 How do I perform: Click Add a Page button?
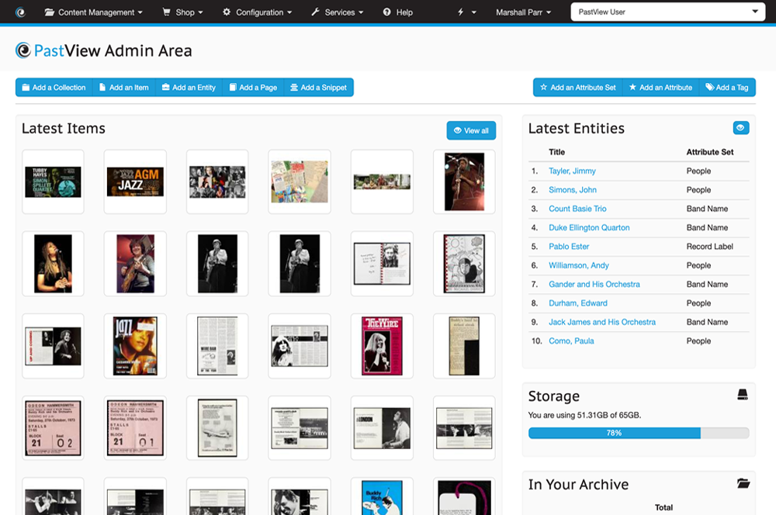click(x=254, y=88)
